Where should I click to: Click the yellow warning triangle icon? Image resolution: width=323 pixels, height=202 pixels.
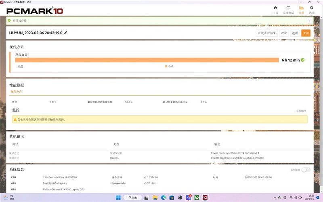pos(15,119)
